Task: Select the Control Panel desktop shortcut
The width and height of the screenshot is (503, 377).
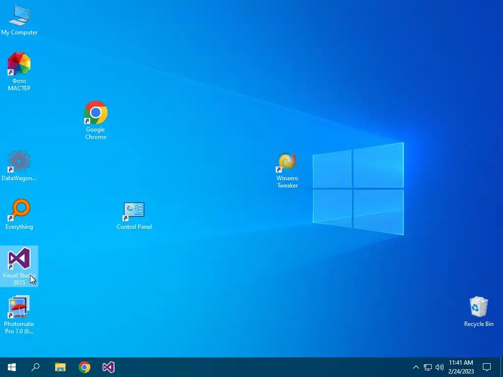Action: 134,216
